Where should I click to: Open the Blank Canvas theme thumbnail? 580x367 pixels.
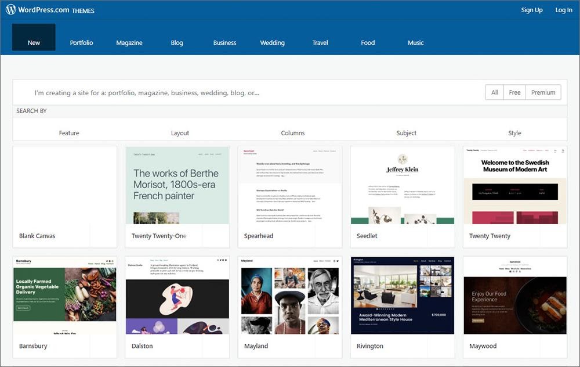65,185
